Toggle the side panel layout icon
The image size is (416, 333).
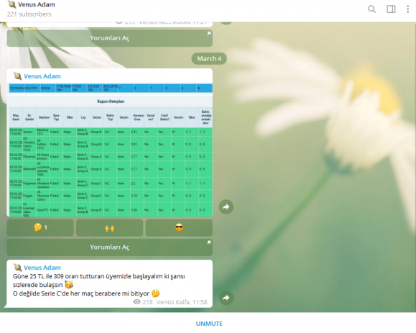pos(391,9)
